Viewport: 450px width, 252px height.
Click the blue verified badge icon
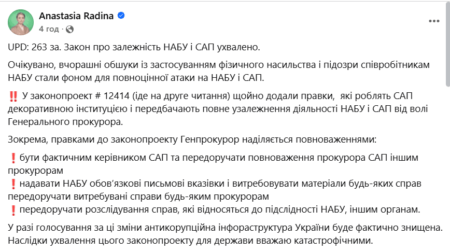[121, 16]
